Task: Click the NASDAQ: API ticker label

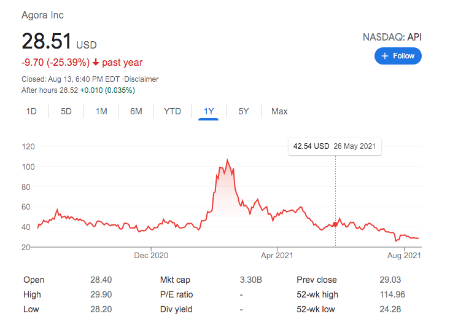Action: (392, 37)
